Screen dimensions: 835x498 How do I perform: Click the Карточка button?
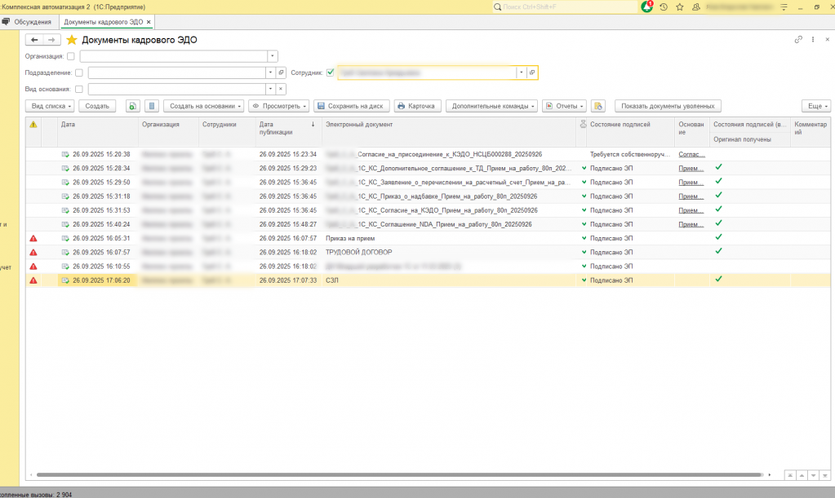[418, 106]
